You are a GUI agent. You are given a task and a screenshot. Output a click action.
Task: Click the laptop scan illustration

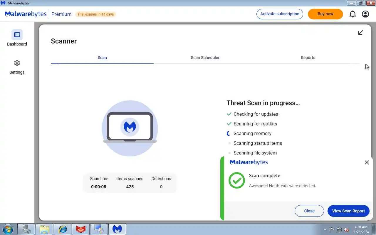(130, 128)
